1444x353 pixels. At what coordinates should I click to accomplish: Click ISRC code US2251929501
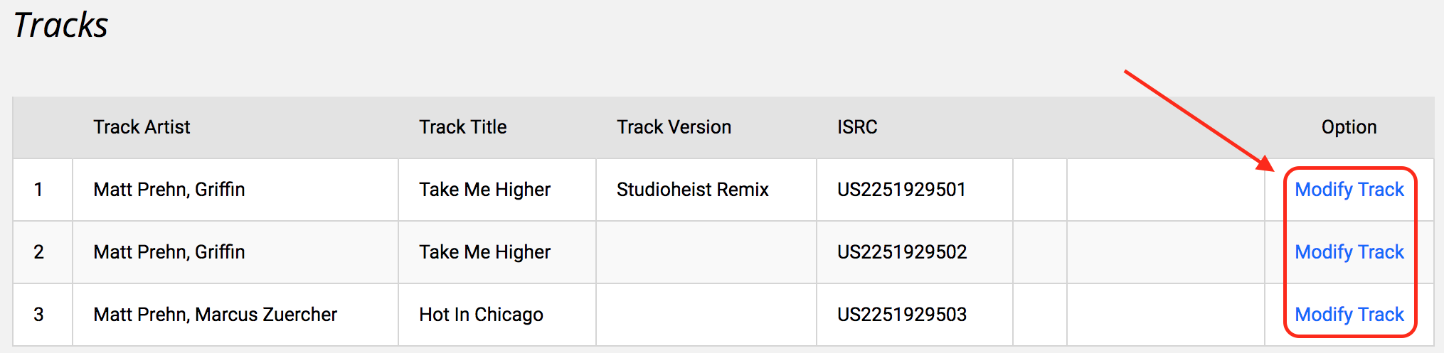[x=901, y=190]
